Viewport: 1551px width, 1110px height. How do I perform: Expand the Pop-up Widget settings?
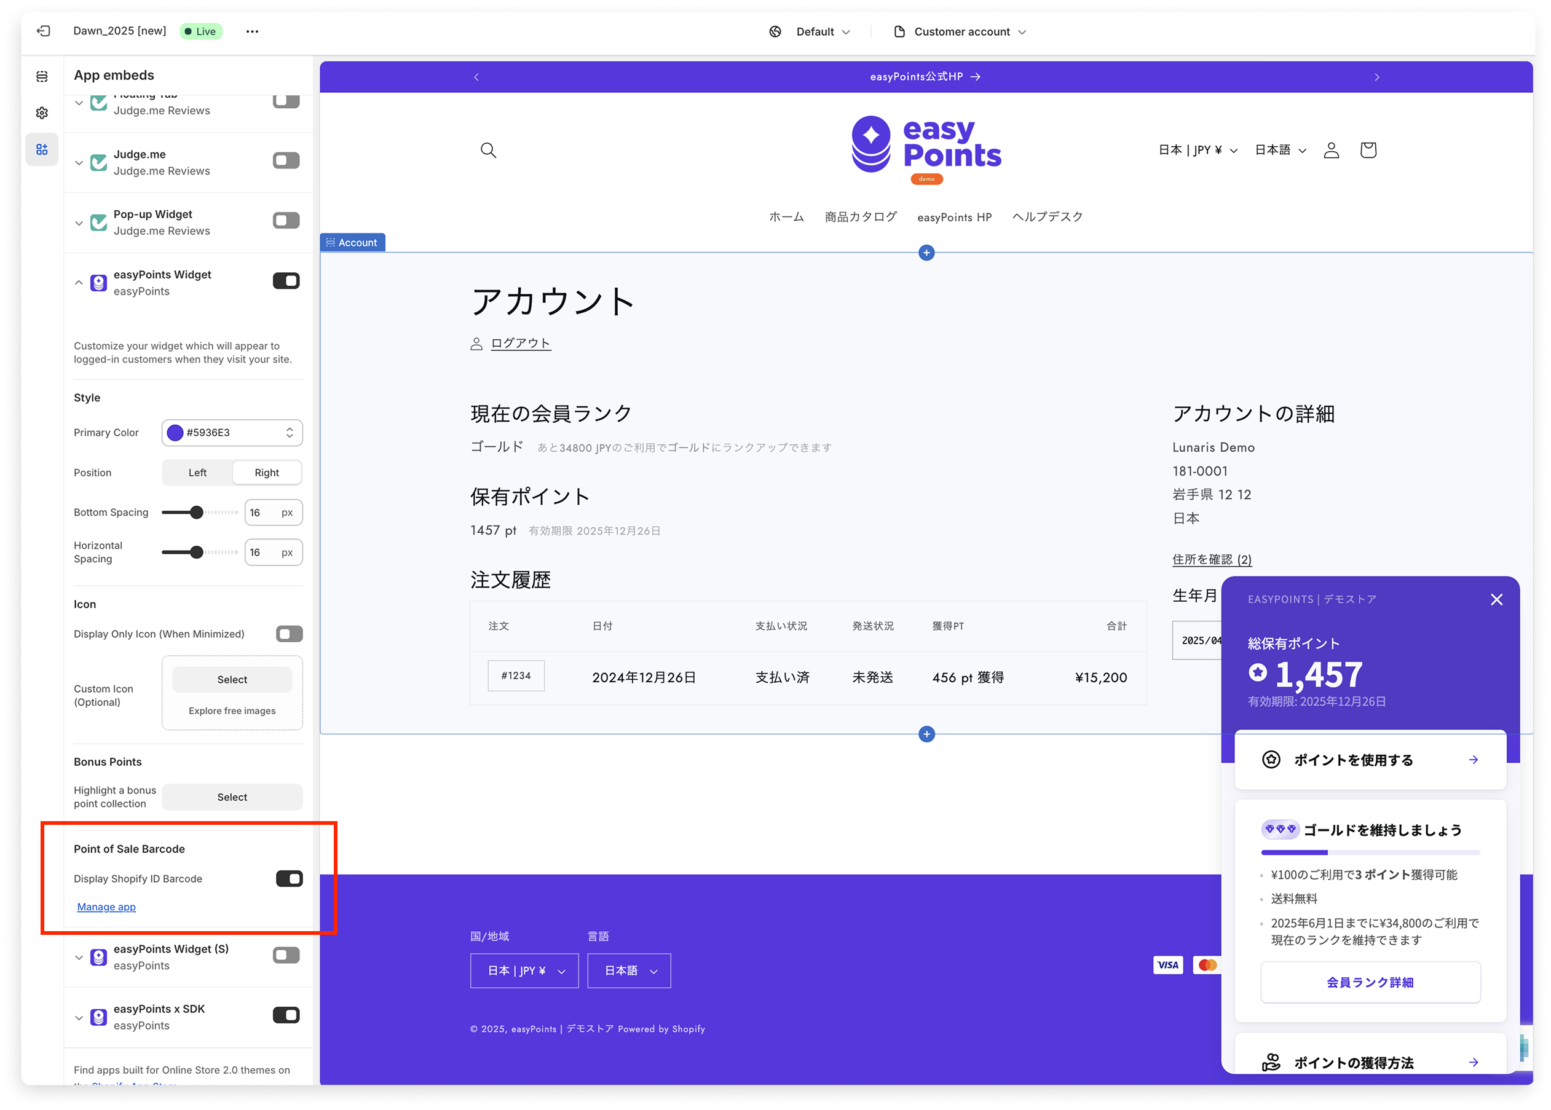[x=79, y=223]
